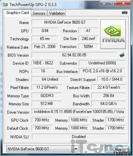Click the Technology field 65 nm
Screen dimensions: 133x156
[45, 39]
